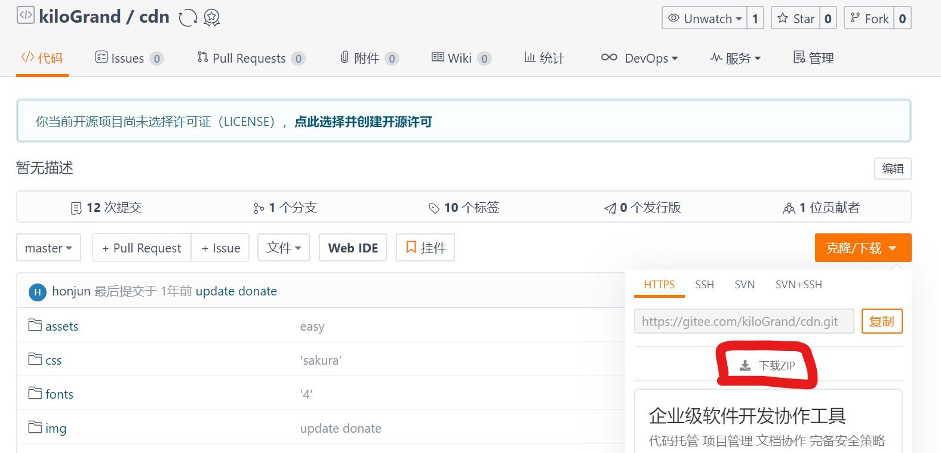941x453 pixels.
Task: Click the contributors icon by 1 位贡献者
Action: tap(789, 208)
